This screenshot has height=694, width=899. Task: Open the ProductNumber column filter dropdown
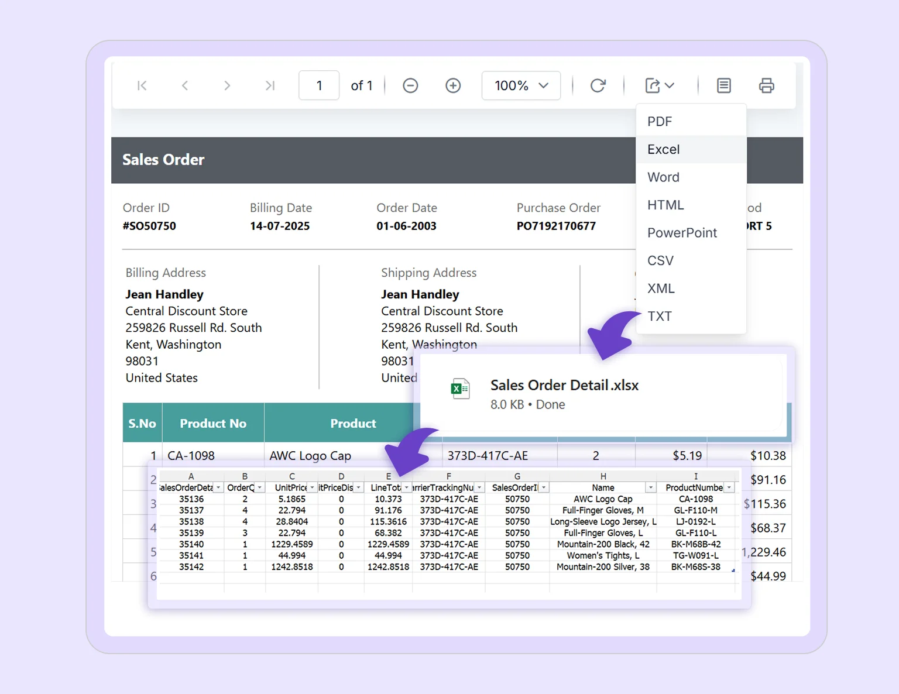729,487
